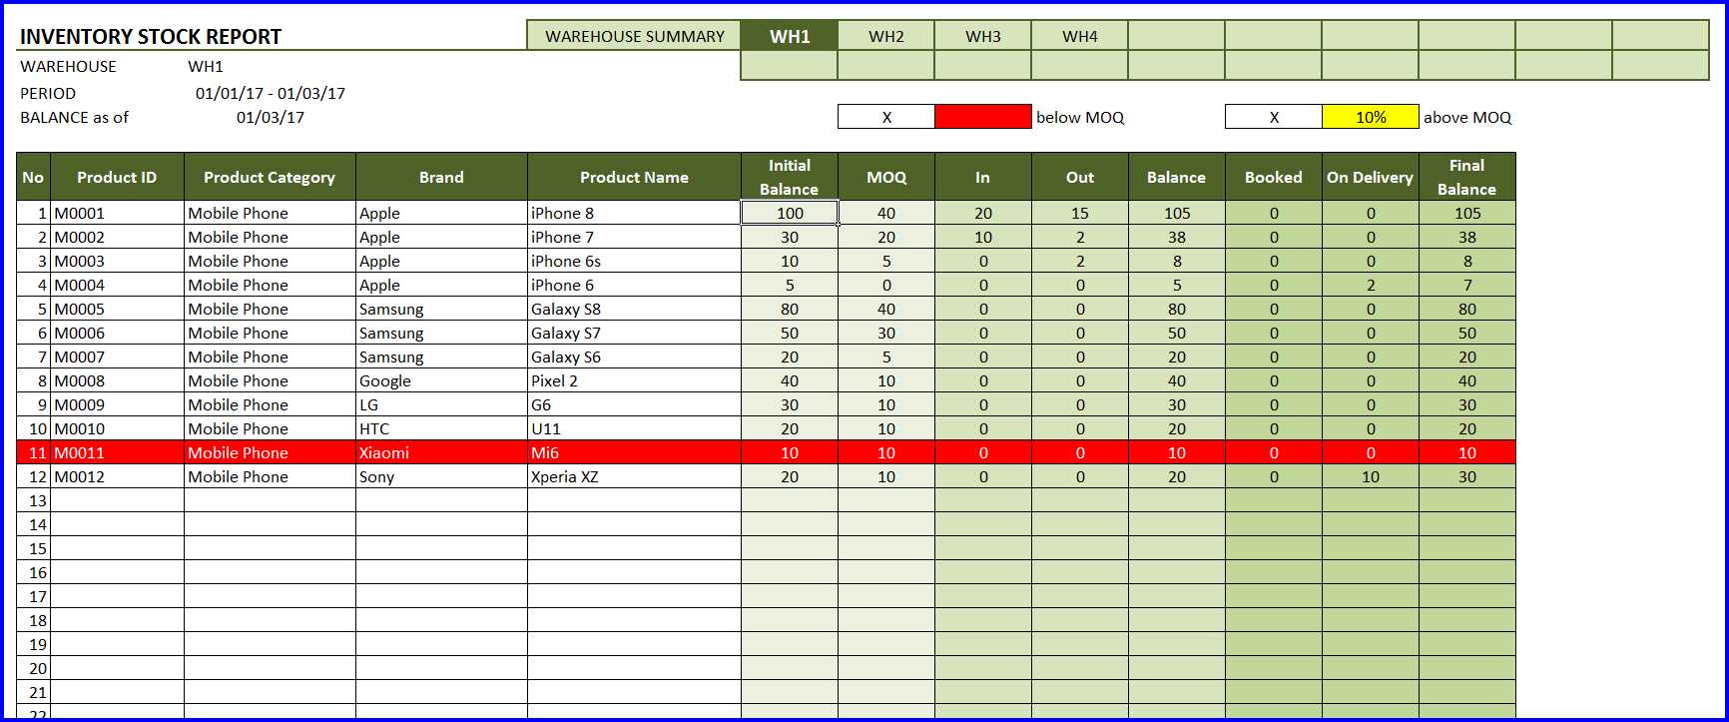The image size is (1729, 722).
Task: Select the Pixel 2 product cell
Action: pyautogui.click(x=634, y=380)
